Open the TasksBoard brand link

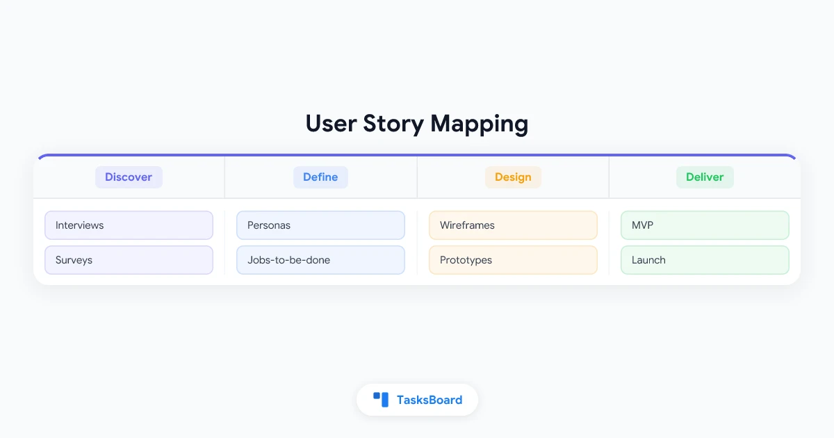418,400
